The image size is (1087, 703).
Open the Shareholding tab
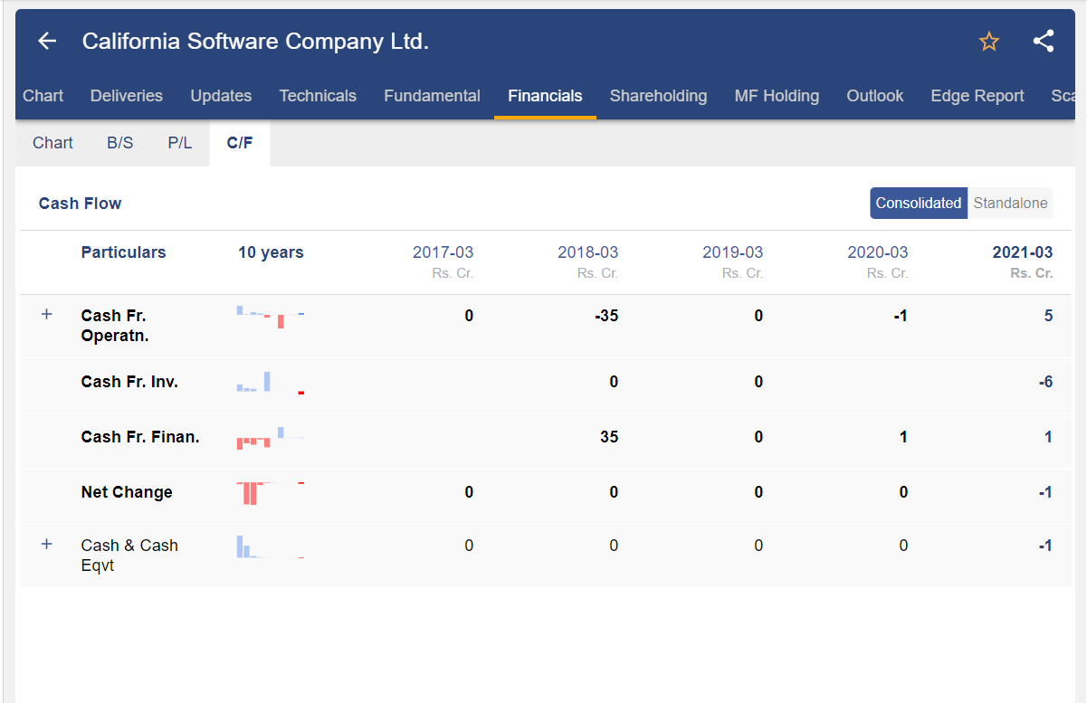pos(658,96)
